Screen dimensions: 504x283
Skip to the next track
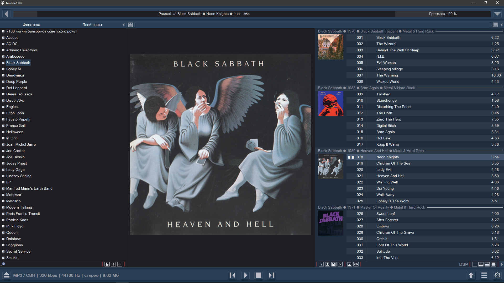[x=271, y=275]
